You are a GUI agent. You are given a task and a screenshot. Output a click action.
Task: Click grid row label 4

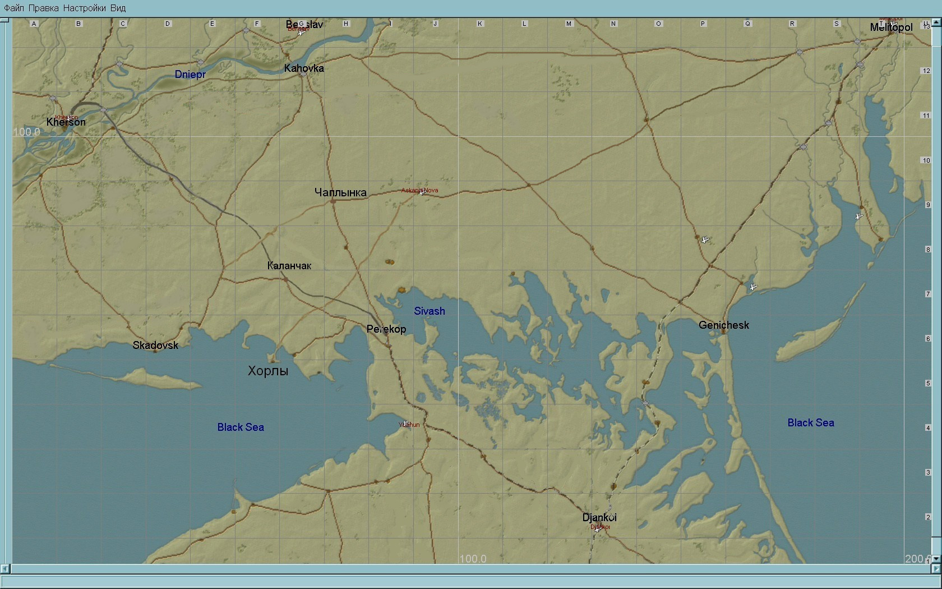click(x=928, y=428)
